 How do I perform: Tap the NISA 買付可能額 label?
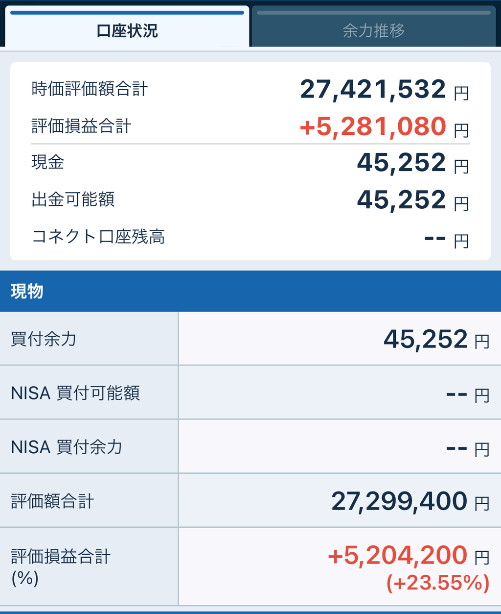coord(75,393)
